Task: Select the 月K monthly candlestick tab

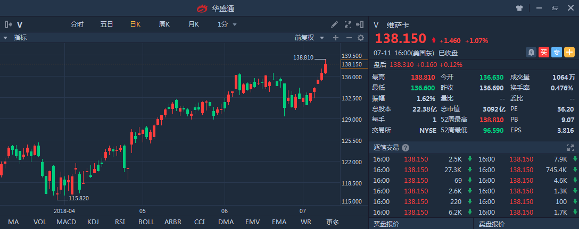Action: point(194,24)
